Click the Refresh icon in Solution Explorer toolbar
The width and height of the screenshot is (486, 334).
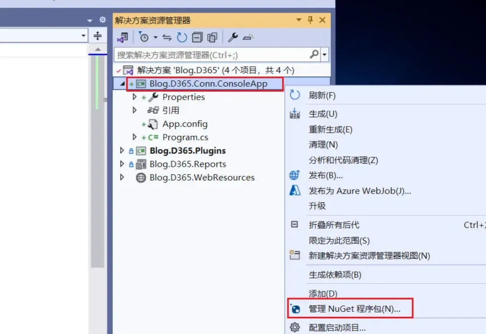182,38
